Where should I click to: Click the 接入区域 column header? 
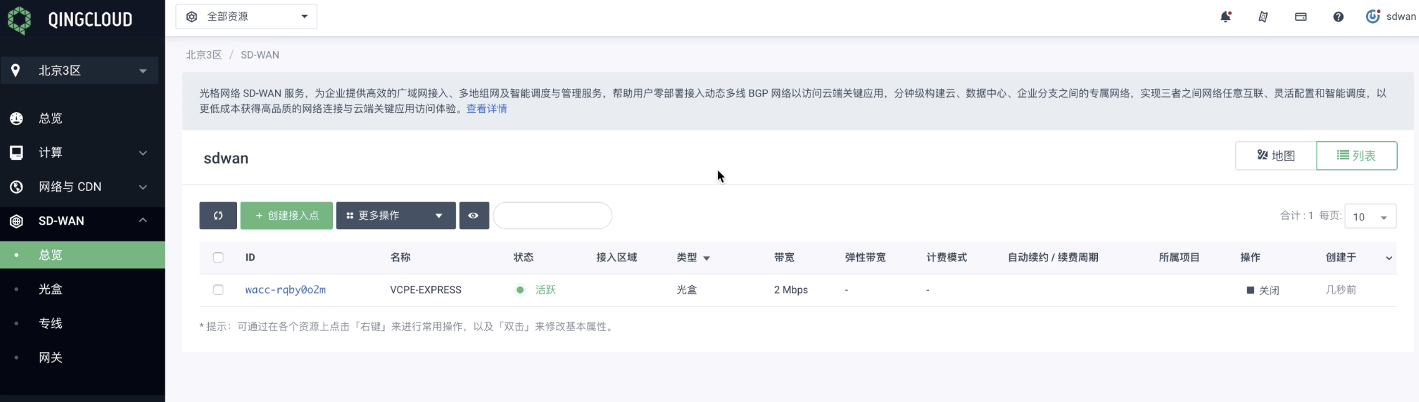[x=617, y=258]
